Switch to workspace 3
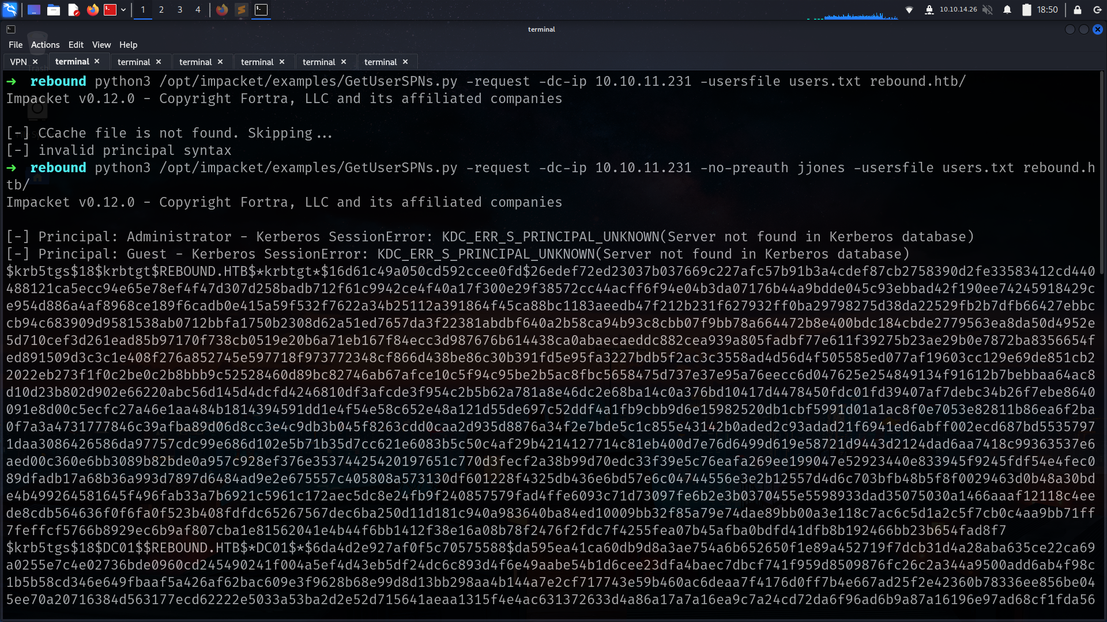Image resolution: width=1107 pixels, height=622 pixels. 180,10
